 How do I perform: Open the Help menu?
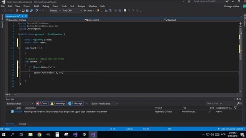coord(103,6)
